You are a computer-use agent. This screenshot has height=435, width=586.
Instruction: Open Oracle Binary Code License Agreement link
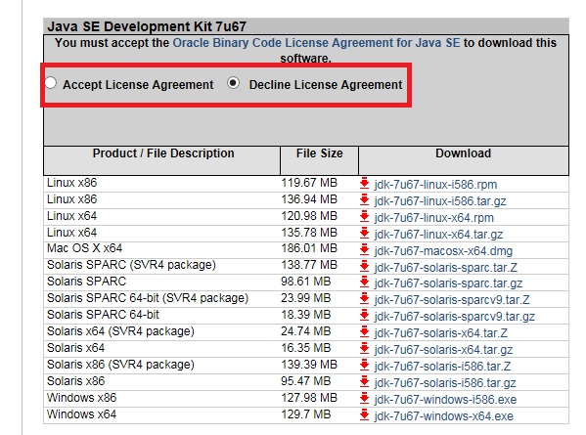(x=316, y=43)
